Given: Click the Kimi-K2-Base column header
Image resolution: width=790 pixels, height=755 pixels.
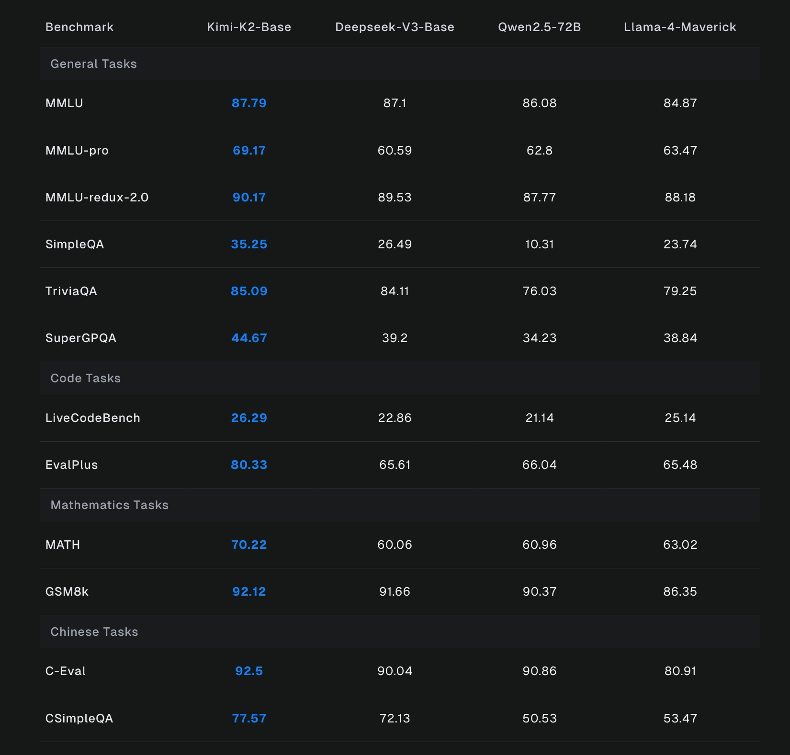Looking at the screenshot, I should [x=249, y=27].
